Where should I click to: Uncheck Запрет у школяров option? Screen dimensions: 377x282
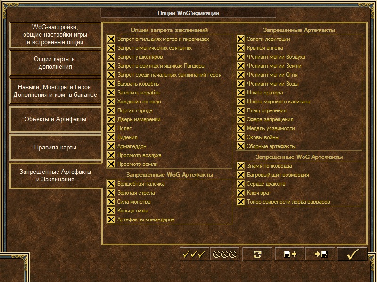(111, 57)
